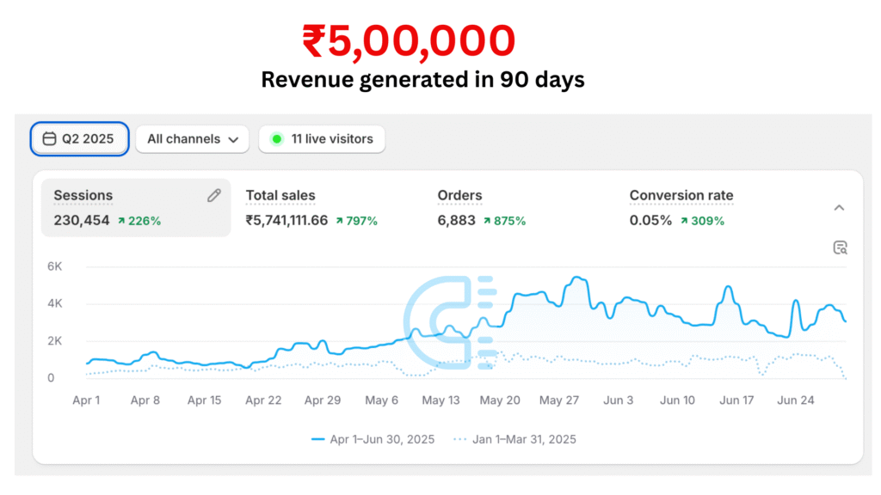Click the Apr 1 label on the x-axis
The height and width of the screenshot is (495, 881).
[86, 400]
